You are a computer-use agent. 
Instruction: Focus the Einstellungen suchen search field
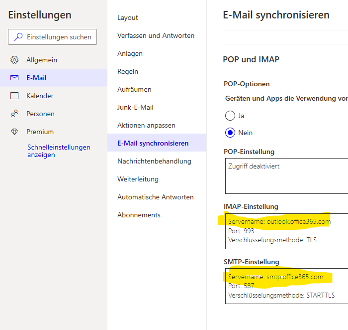pyautogui.click(x=52, y=37)
